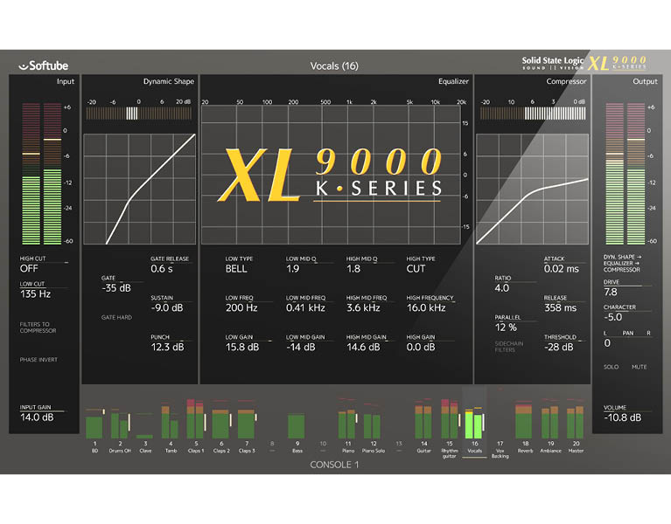Click the Vocals (16) channel title
The image size is (671, 524).
click(x=334, y=65)
